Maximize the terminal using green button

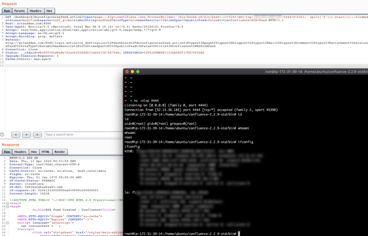tap(138, 71)
